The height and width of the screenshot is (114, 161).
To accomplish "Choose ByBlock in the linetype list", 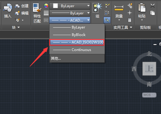I will 77,35.
